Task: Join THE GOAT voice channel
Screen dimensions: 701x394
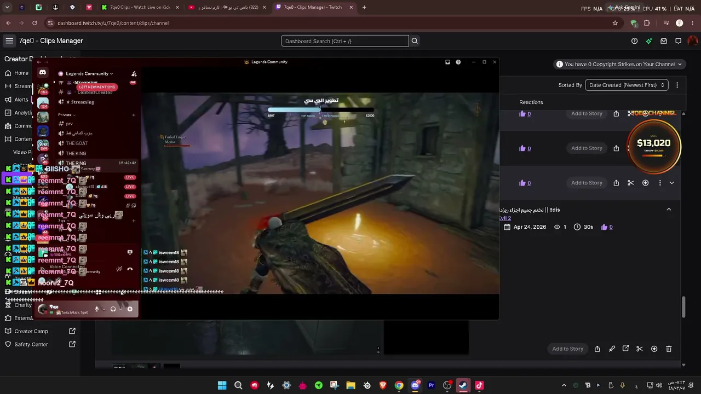Action: pyautogui.click(x=77, y=143)
